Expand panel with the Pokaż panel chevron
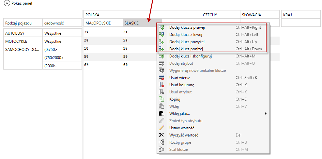 point(7,3)
